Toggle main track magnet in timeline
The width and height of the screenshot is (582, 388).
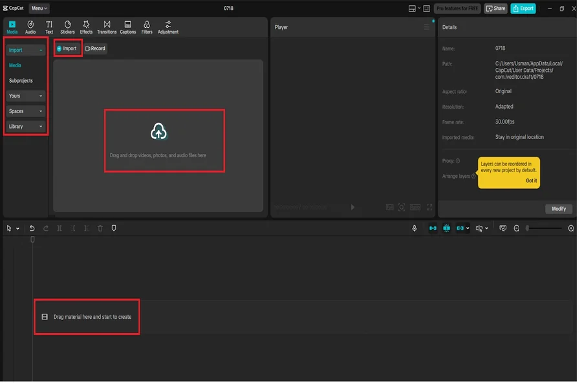click(433, 228)
